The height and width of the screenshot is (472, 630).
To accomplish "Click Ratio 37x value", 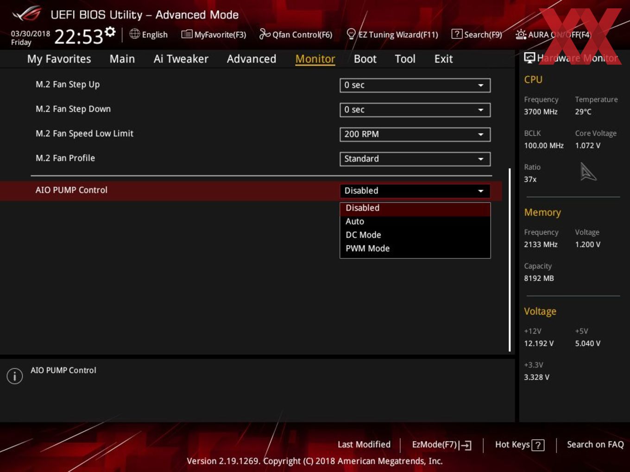I will [530, 179].
